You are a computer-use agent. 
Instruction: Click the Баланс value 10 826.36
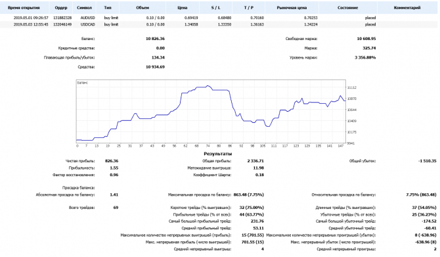155,39
